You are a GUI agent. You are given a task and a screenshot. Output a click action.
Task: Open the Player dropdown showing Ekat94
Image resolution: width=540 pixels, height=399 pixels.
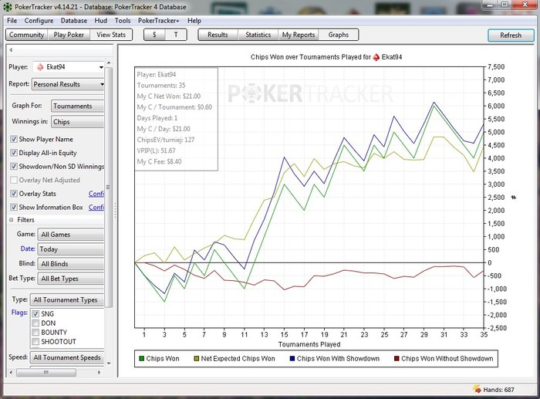coord(69,67)
